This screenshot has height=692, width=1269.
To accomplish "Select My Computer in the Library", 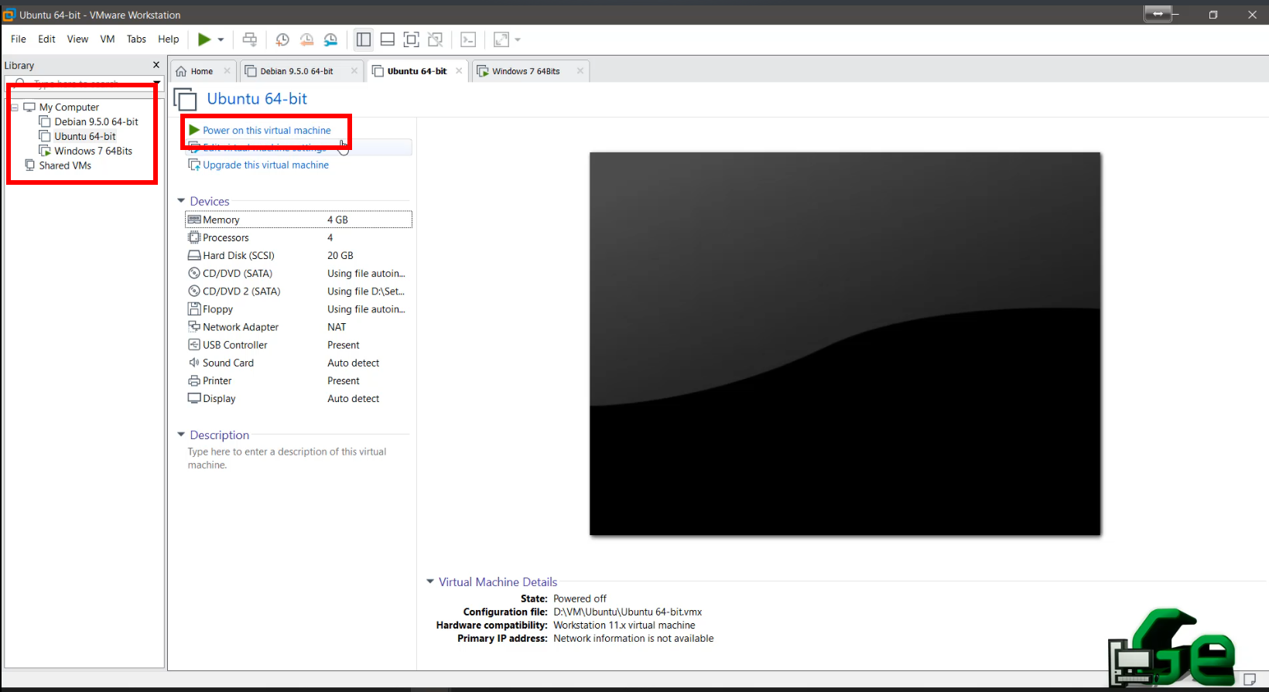I will point(69,107).
